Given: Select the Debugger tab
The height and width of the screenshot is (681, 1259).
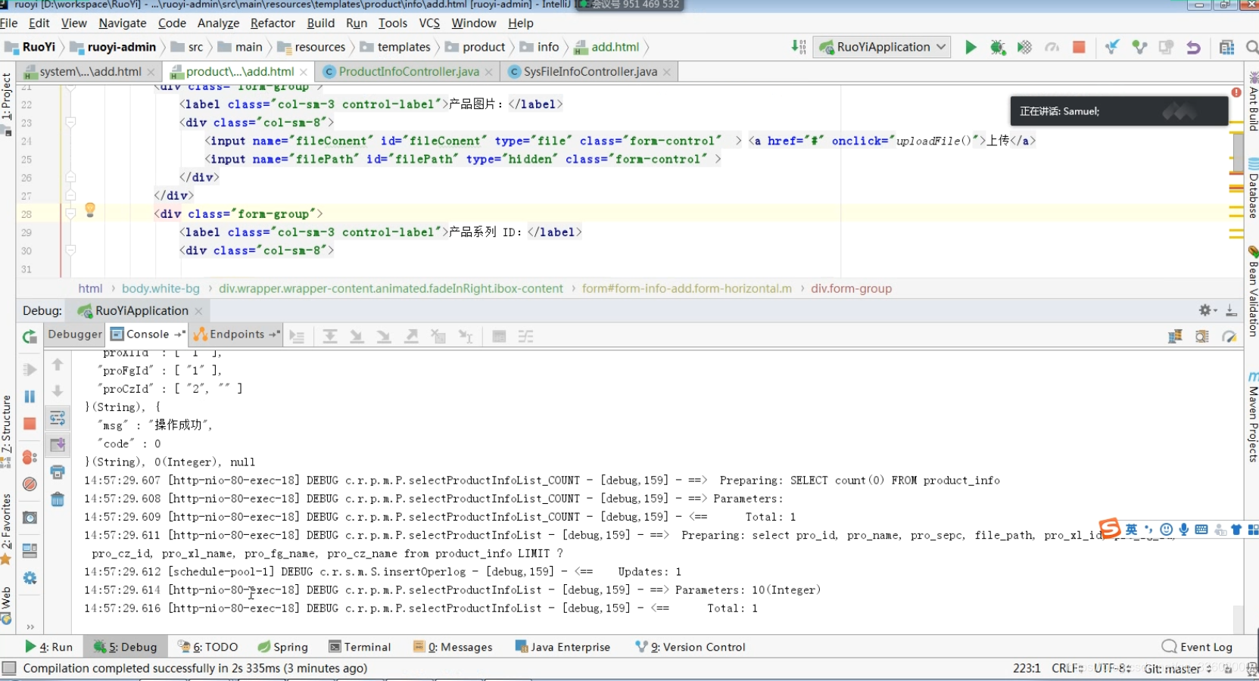Looking at the screenshot, I should 75,334.
